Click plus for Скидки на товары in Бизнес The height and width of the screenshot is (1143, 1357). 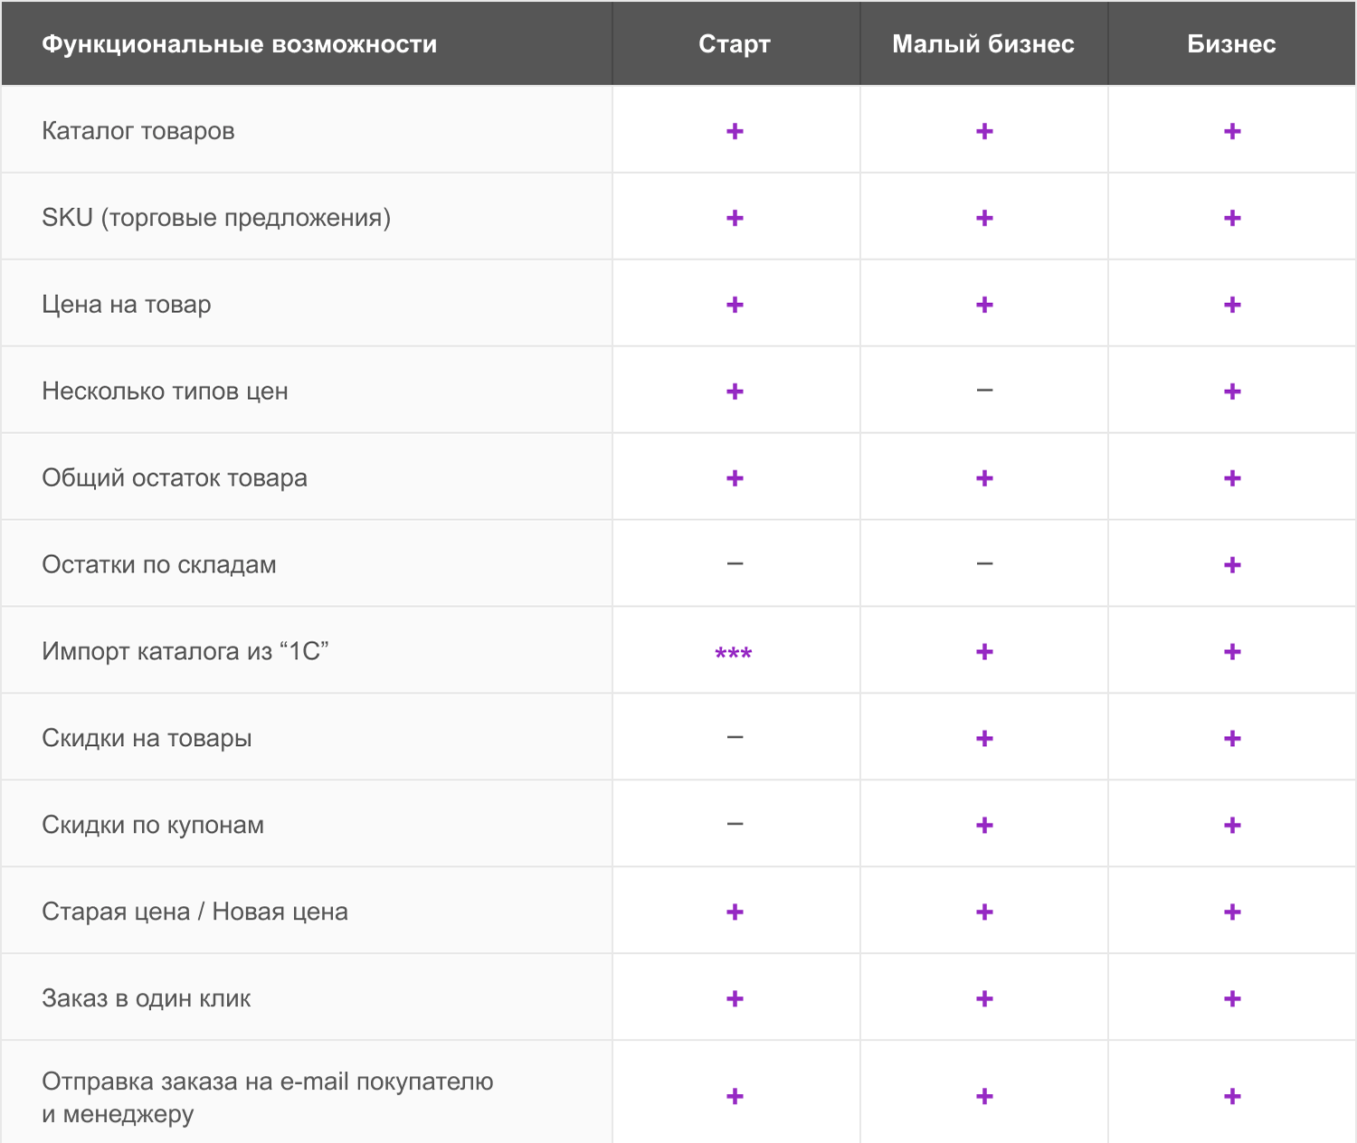coord(1232,739)
